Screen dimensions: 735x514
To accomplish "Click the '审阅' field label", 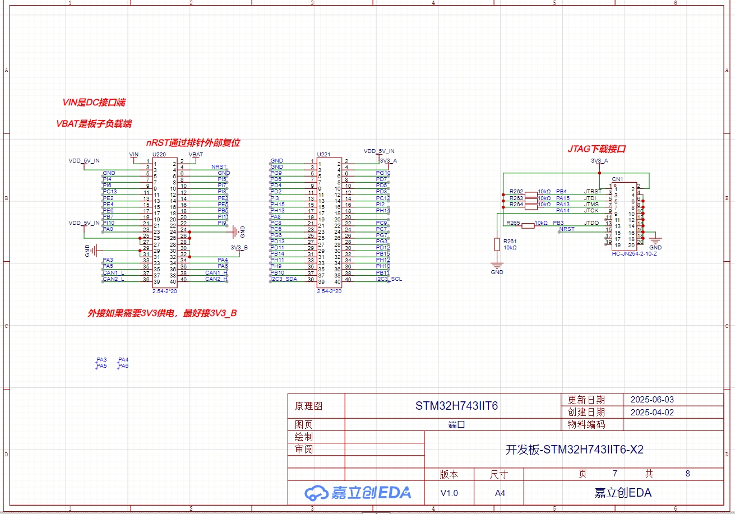I will (304, 449).
